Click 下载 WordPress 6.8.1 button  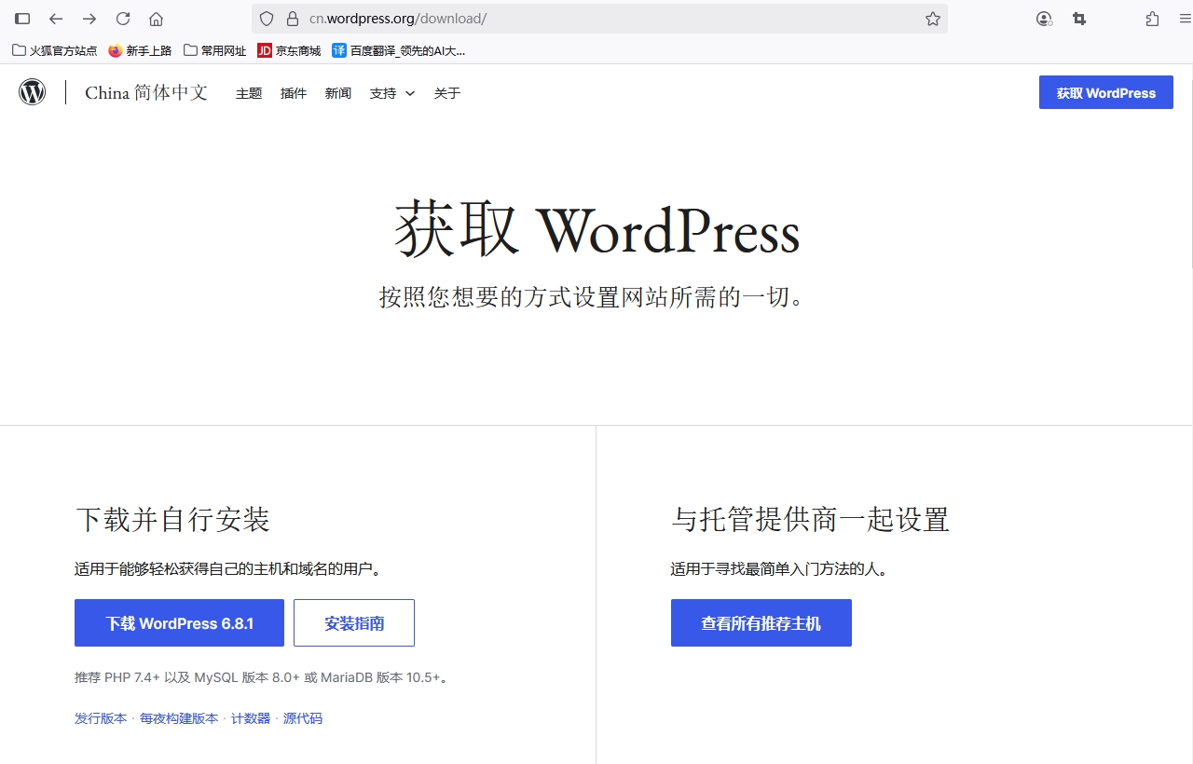[179, 623]
